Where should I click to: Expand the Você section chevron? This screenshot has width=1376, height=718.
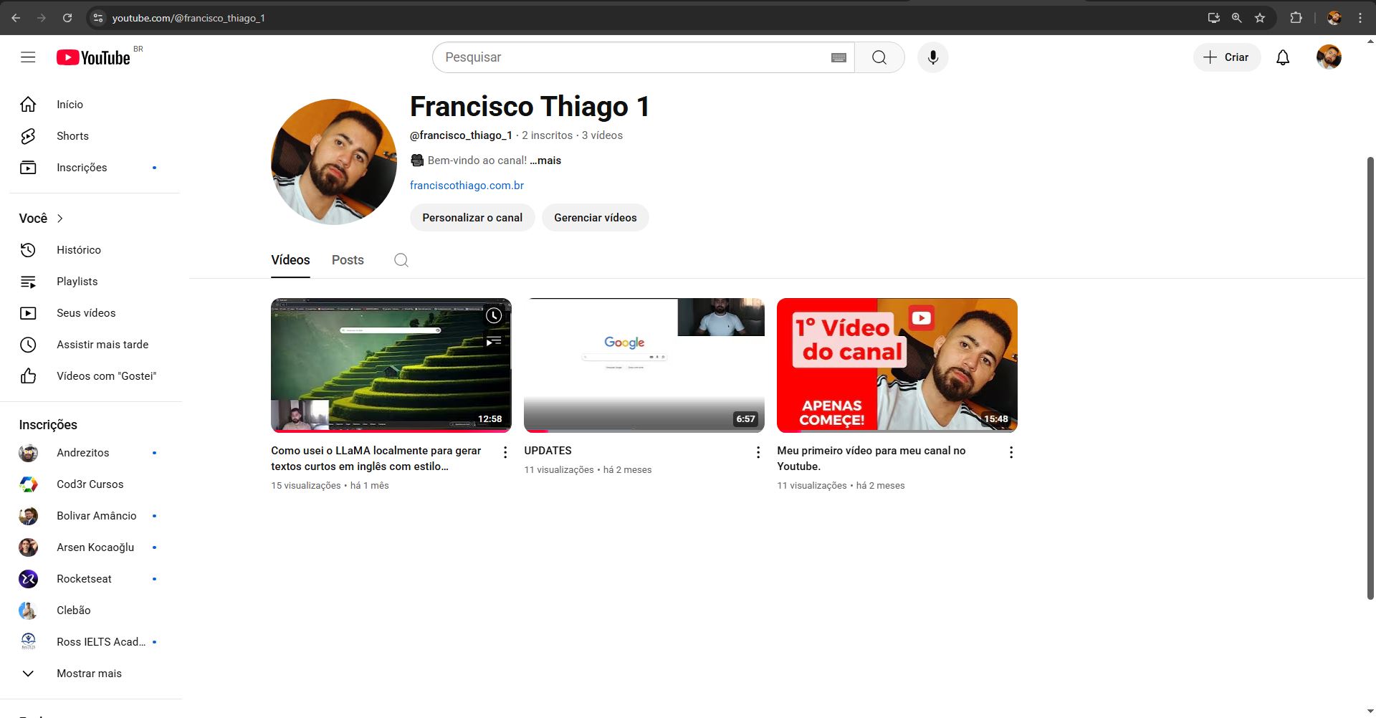(60, 218)
